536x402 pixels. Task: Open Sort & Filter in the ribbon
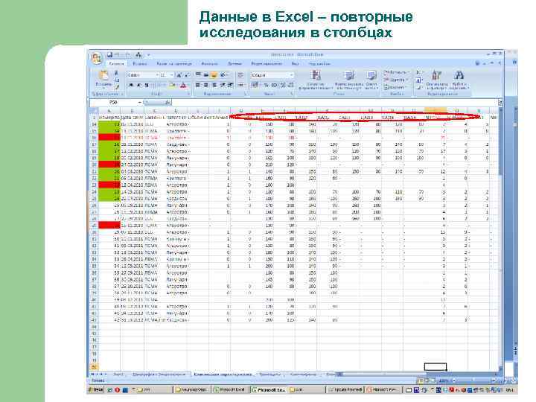pos(436,80)
